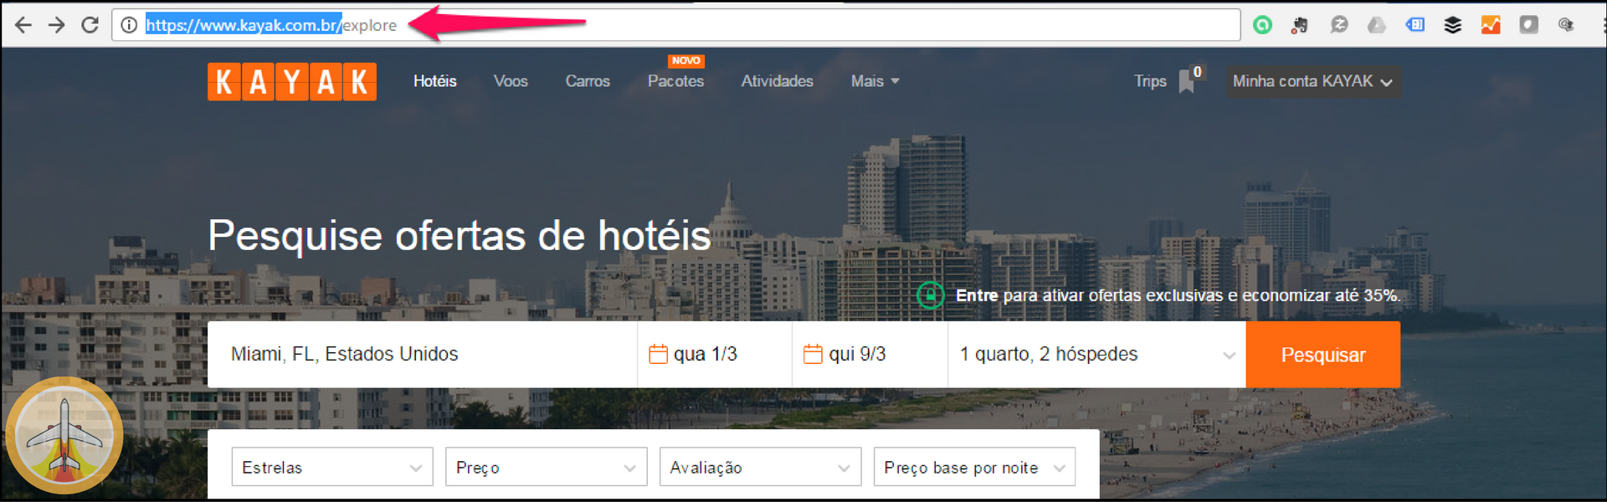This screenshot has height=502, width=1607.
Task: Click the round airplane badge icon
Action: tap(64, 435)
